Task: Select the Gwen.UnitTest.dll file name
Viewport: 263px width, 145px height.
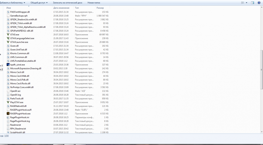Action: coord(18,49)
